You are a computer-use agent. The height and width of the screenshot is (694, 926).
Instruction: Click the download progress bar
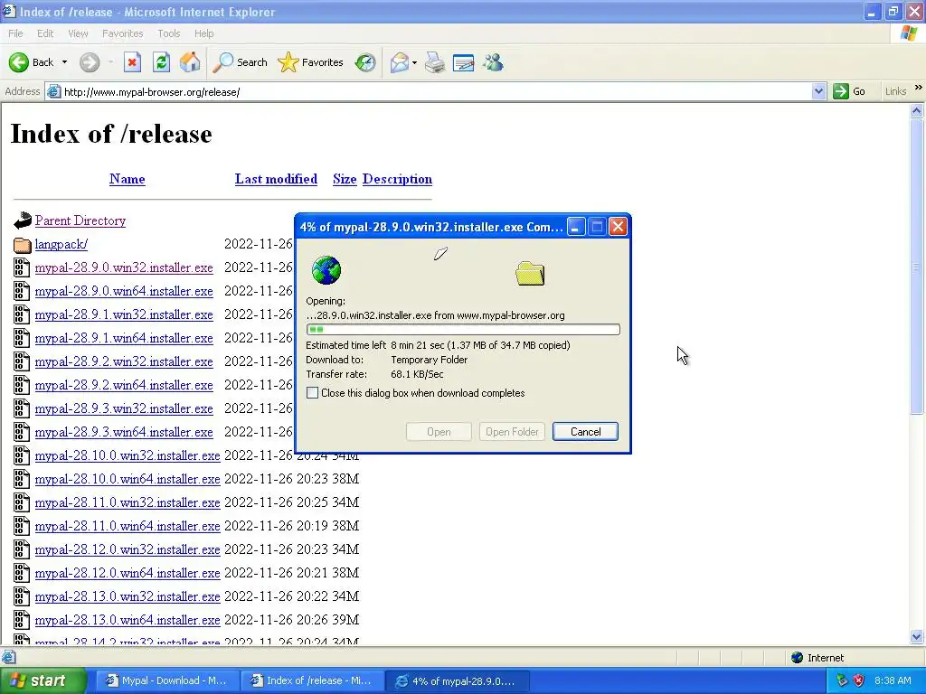(463, 329)
